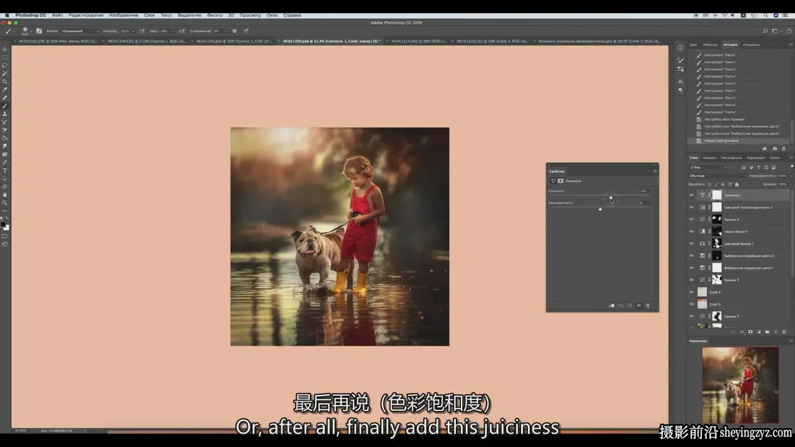Select the Rectangular Marquee tool
This screenshot has height=447, width=795.
(5, 57)
